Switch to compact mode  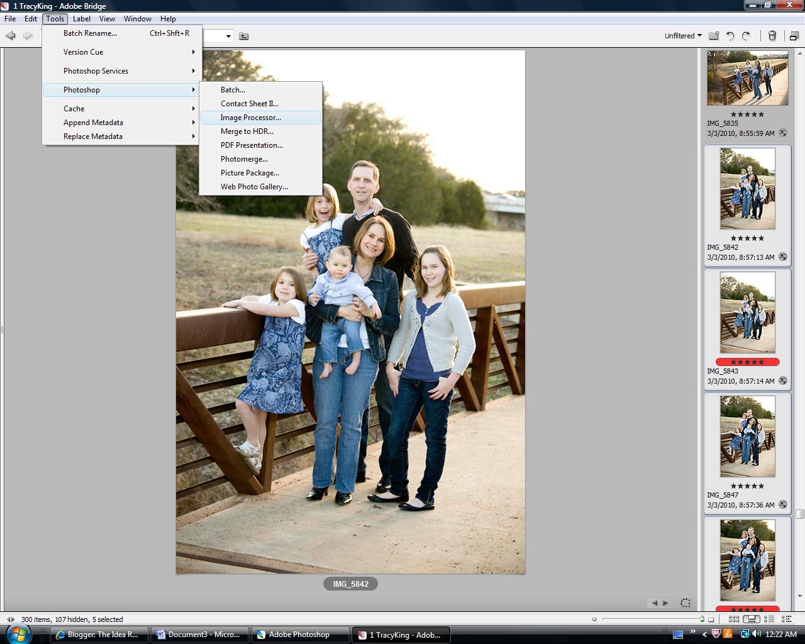[x=794, y=36]
